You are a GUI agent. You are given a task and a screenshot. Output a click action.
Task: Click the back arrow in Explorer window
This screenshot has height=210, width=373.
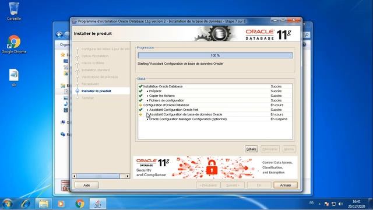[59, 35]
